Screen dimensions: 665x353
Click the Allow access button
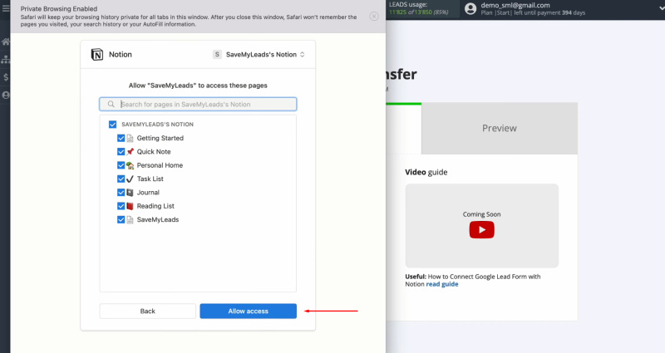coord(248,311)
